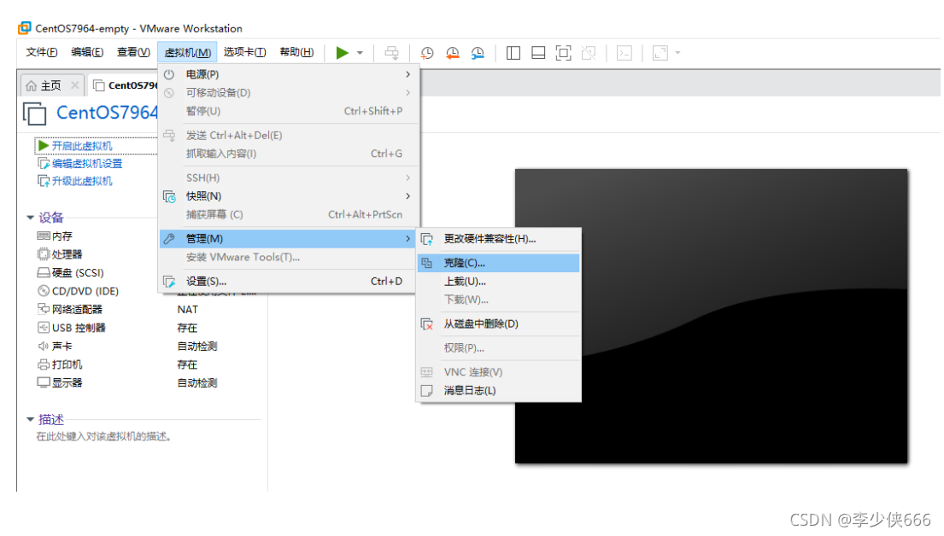Click the take snapshot clock toolbar icon
Viewport: 944px width, 536px height.
tap(427, 53)
